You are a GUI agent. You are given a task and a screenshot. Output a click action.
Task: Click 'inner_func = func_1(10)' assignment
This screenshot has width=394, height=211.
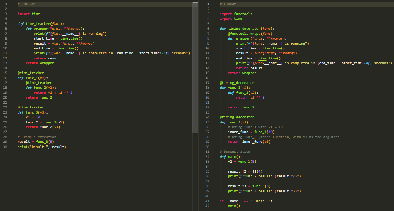click(251, 132)
